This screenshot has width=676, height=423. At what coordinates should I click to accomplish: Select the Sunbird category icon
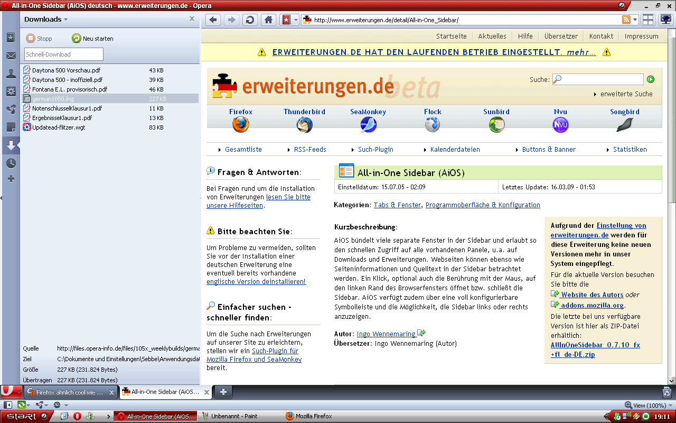click(496, 125)
